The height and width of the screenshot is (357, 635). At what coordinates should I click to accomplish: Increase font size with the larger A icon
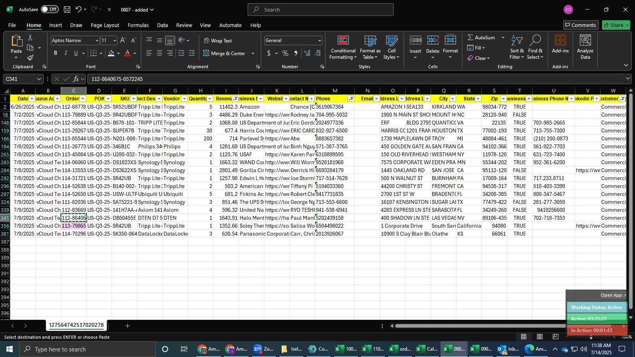[123, 40]
